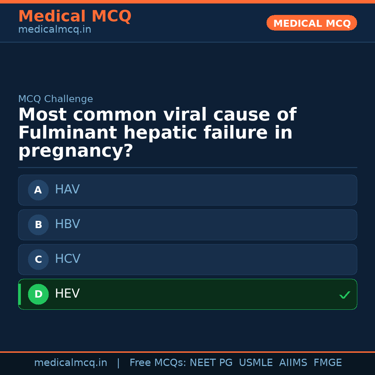Click the circled letter B badge

click(38, 225)
